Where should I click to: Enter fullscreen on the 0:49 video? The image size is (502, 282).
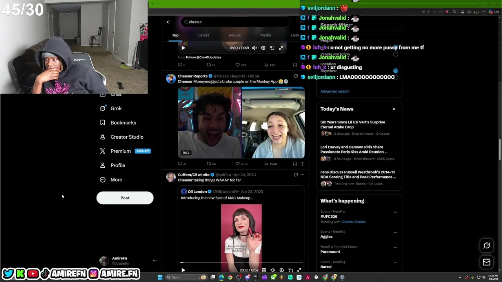tap(281, 48)
